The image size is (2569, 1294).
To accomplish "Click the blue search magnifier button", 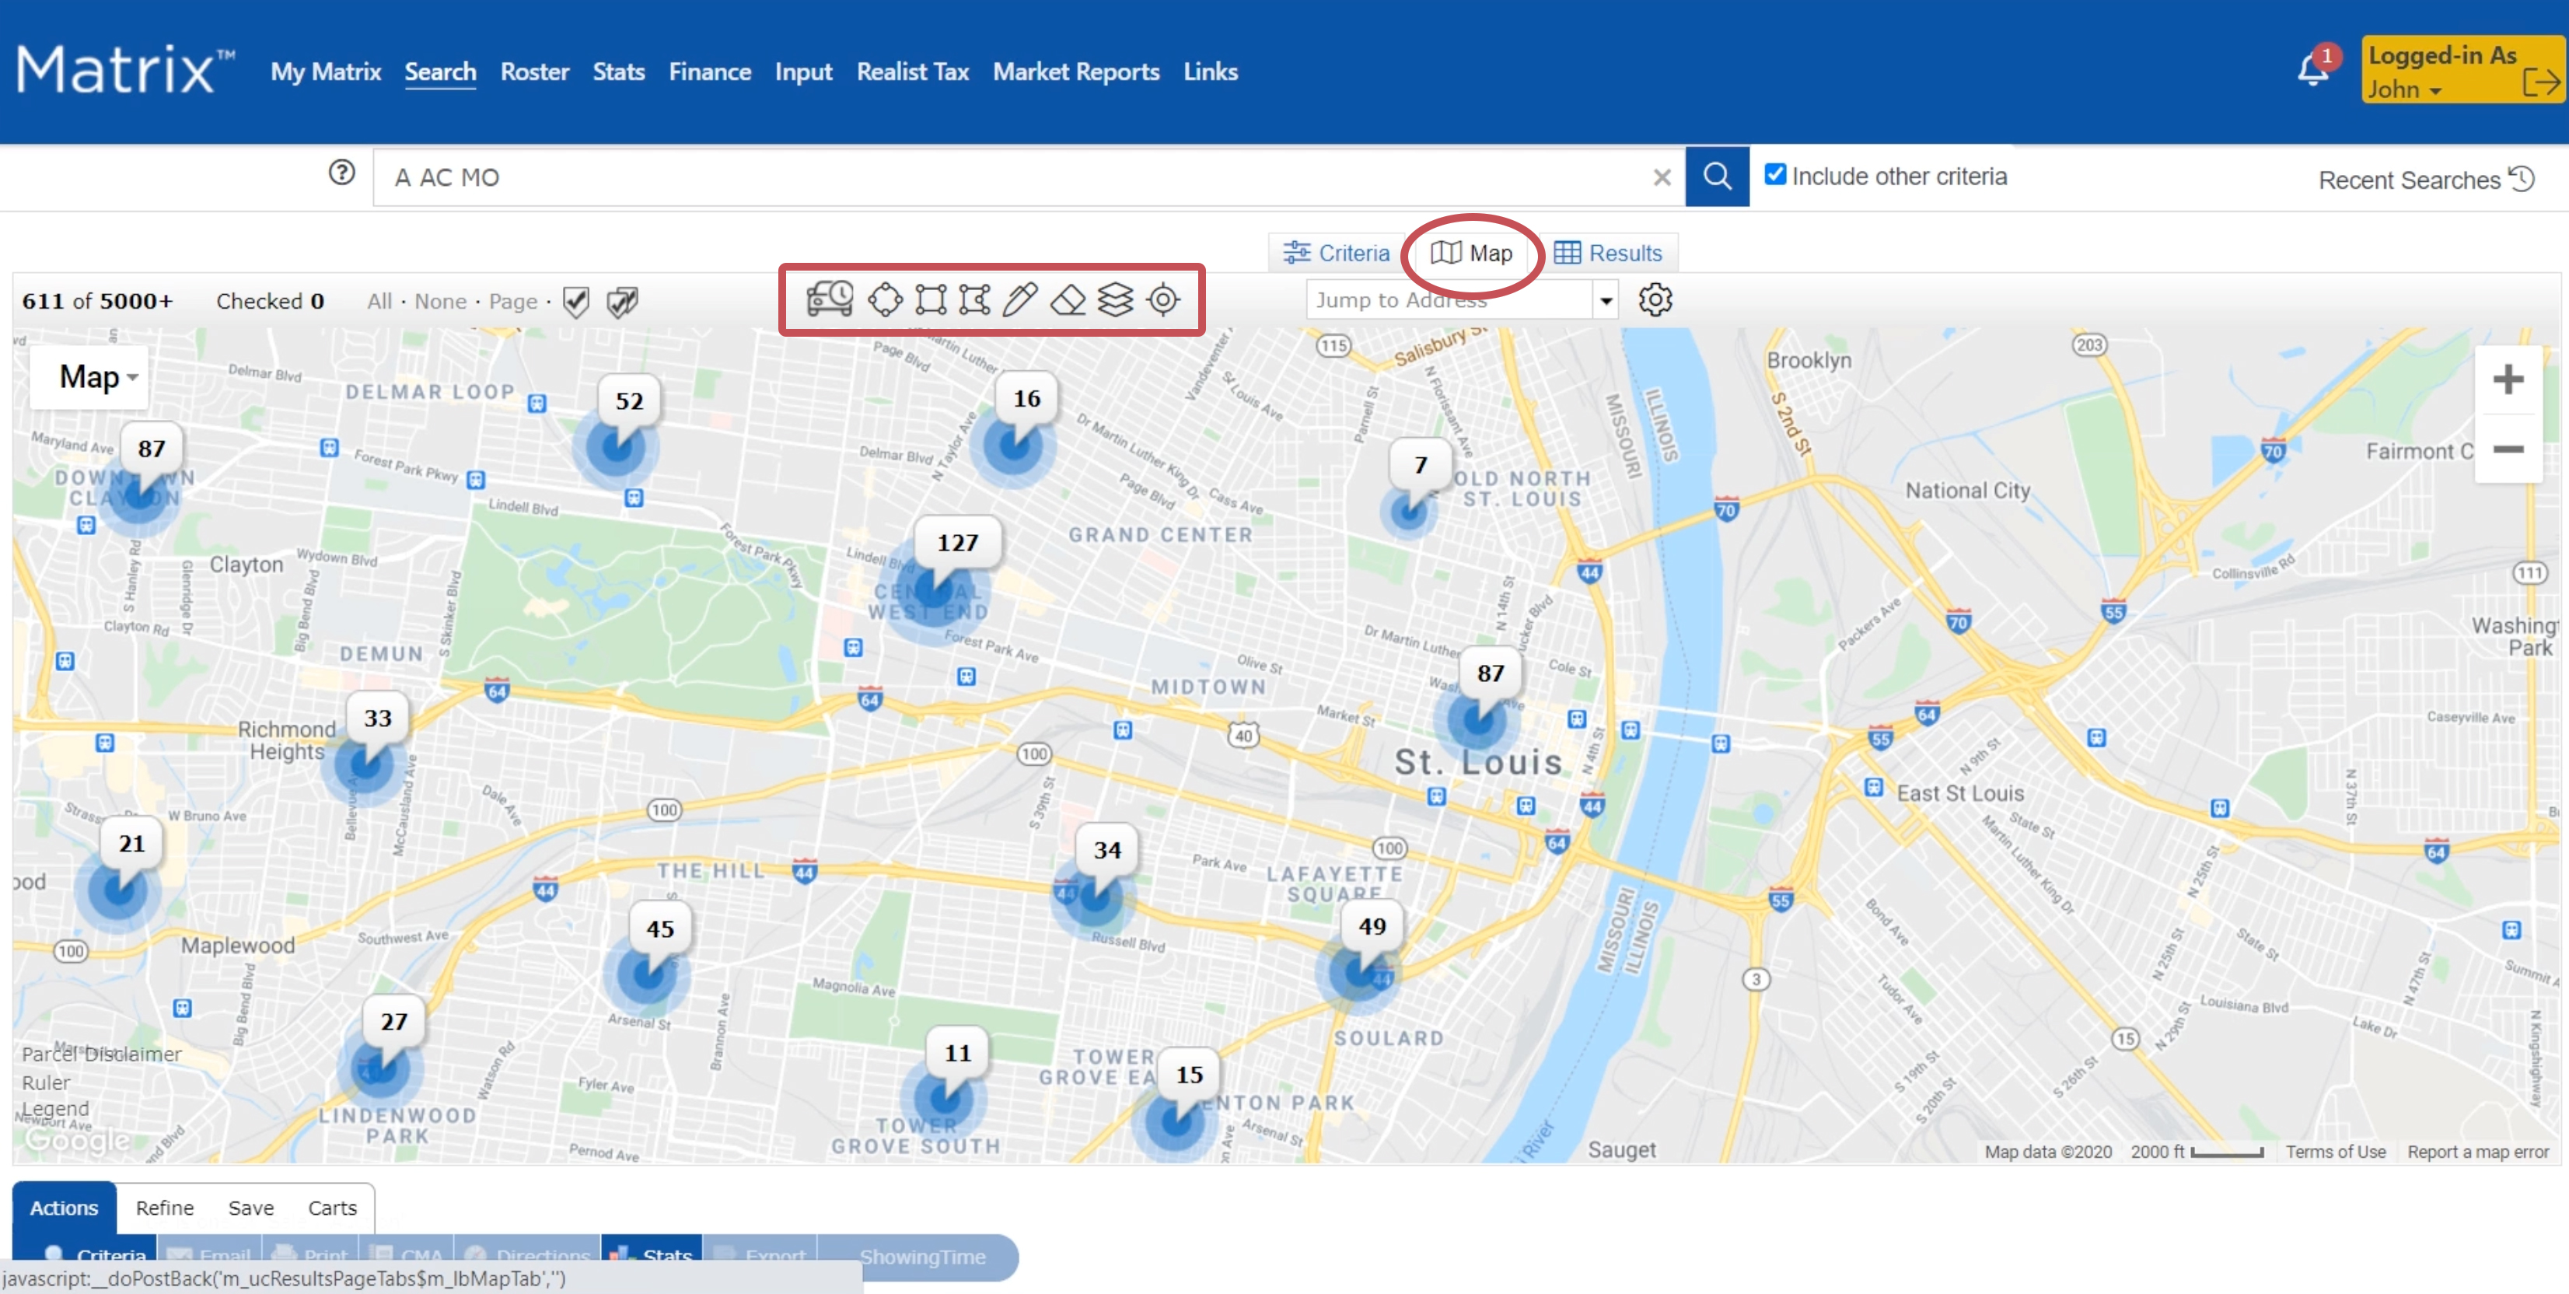I will pyautogui.click(x=1716, y=177).
